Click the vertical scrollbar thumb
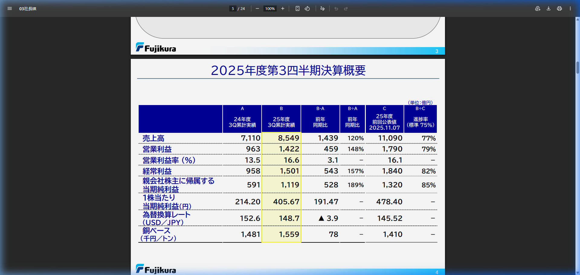Image resolution: width=580 pixels, height=275 pixels. [x=578, y=67]
